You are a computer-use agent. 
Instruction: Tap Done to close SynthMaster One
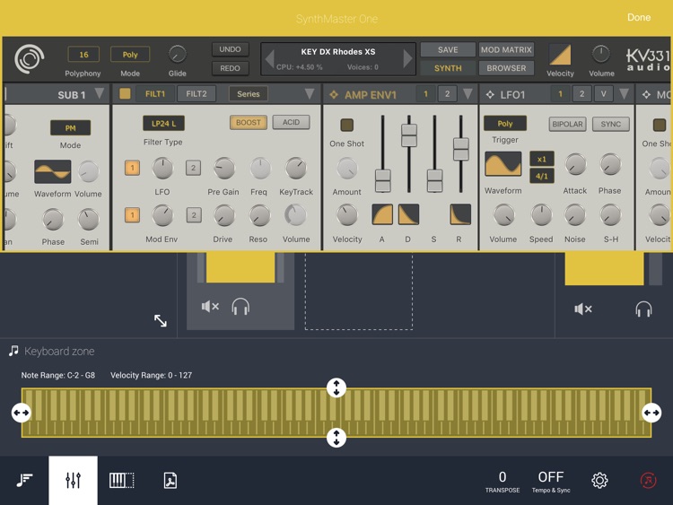639,17
